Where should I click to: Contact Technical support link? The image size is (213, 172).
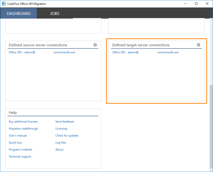[x=20, y=156]
